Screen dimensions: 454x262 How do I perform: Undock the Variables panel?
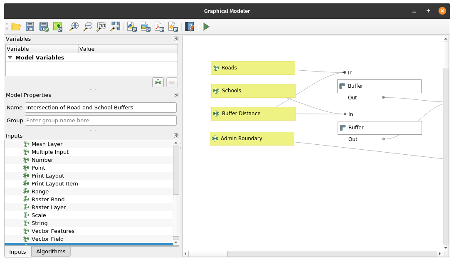pos(176,39)
